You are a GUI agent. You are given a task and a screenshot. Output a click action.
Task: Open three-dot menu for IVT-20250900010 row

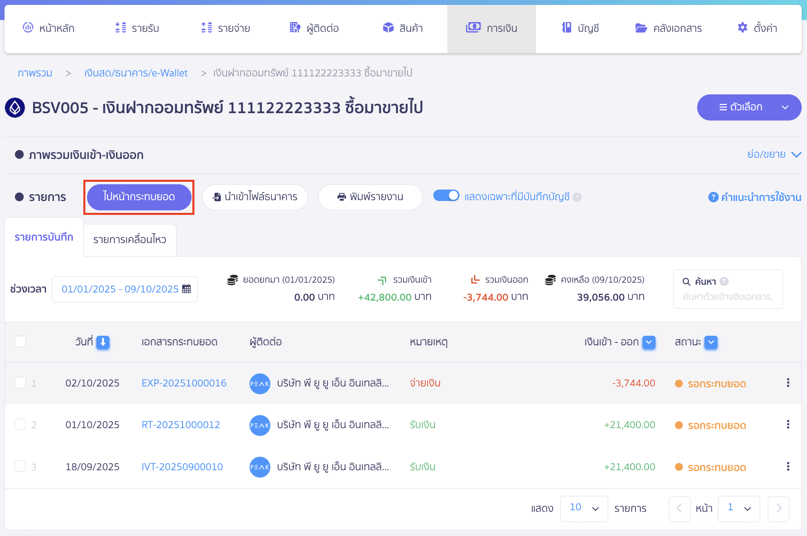(x=788, y=467)
